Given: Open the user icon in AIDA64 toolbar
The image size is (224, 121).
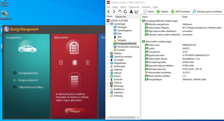Looking at the screenshot, I should coord(131,12).
